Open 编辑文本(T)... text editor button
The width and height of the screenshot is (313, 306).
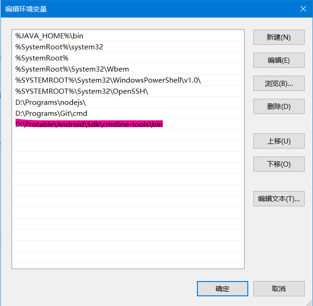pyautogui.click(x=279, y=198)
